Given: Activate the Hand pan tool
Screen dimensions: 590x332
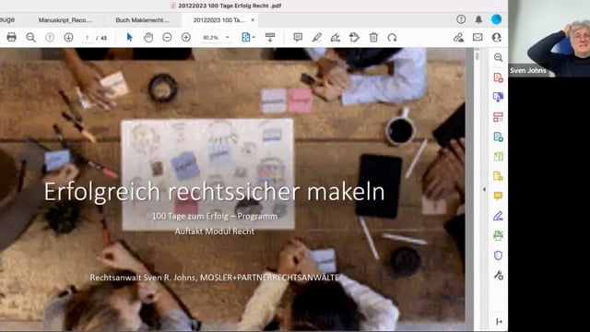Looking at the screenshot, I should pos(148,37).
